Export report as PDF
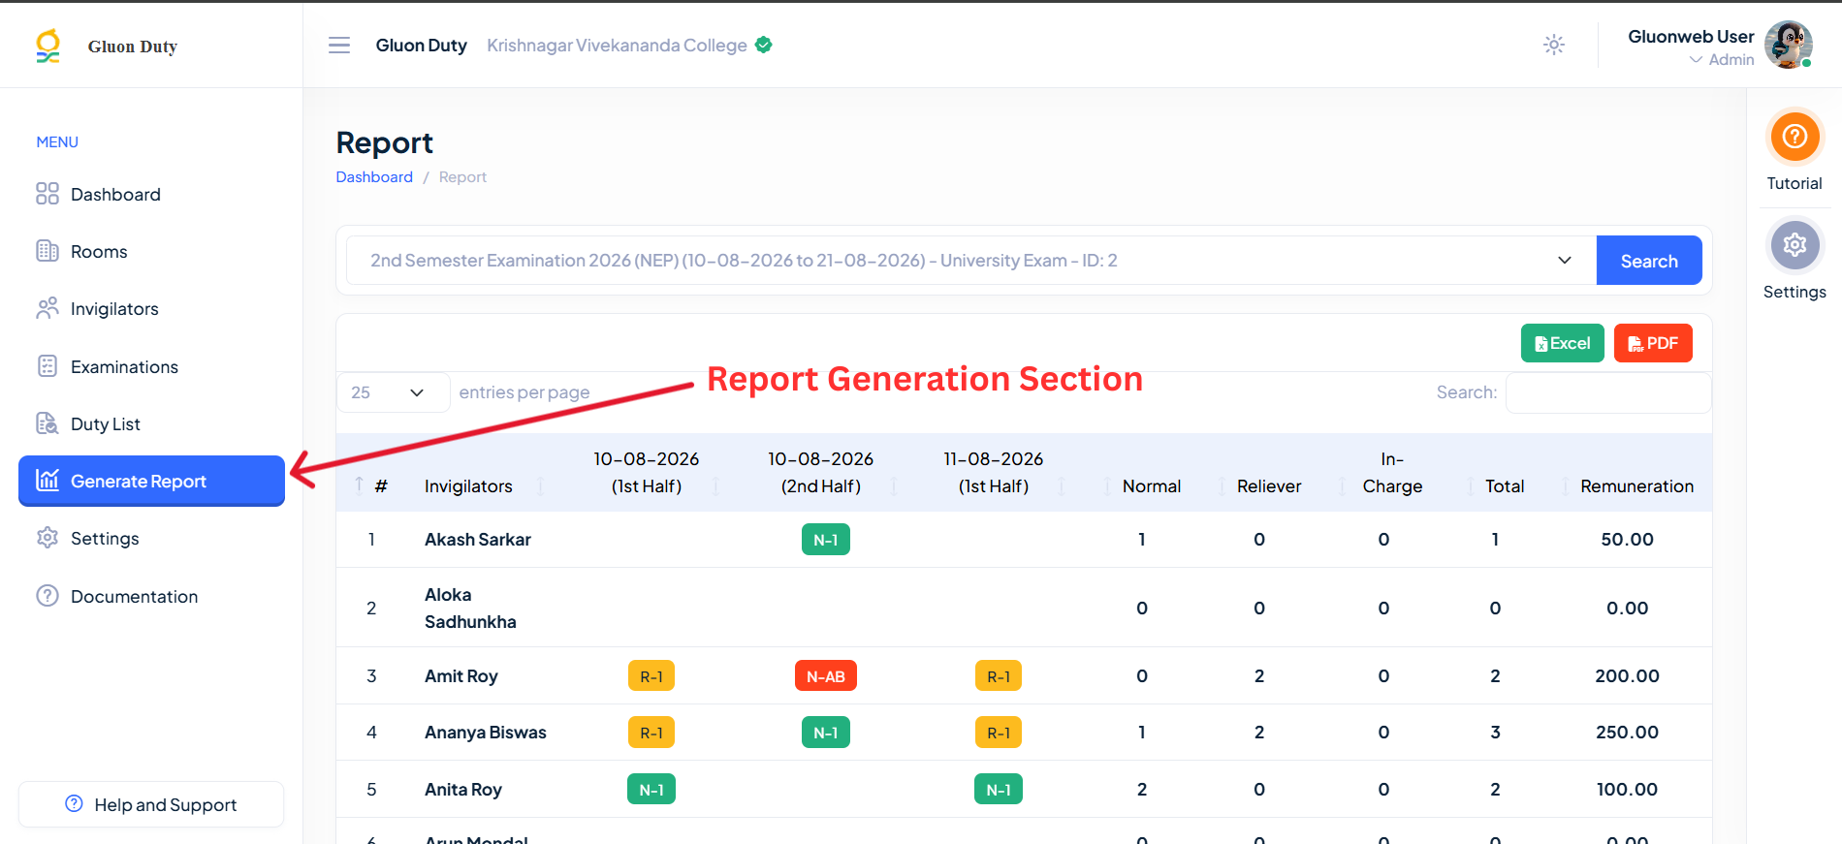This screenshot has width=1842, height=844. click(1653, 343)
